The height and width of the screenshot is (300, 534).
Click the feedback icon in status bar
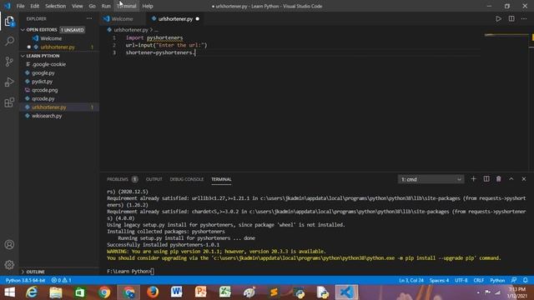(x=514, y=280)
